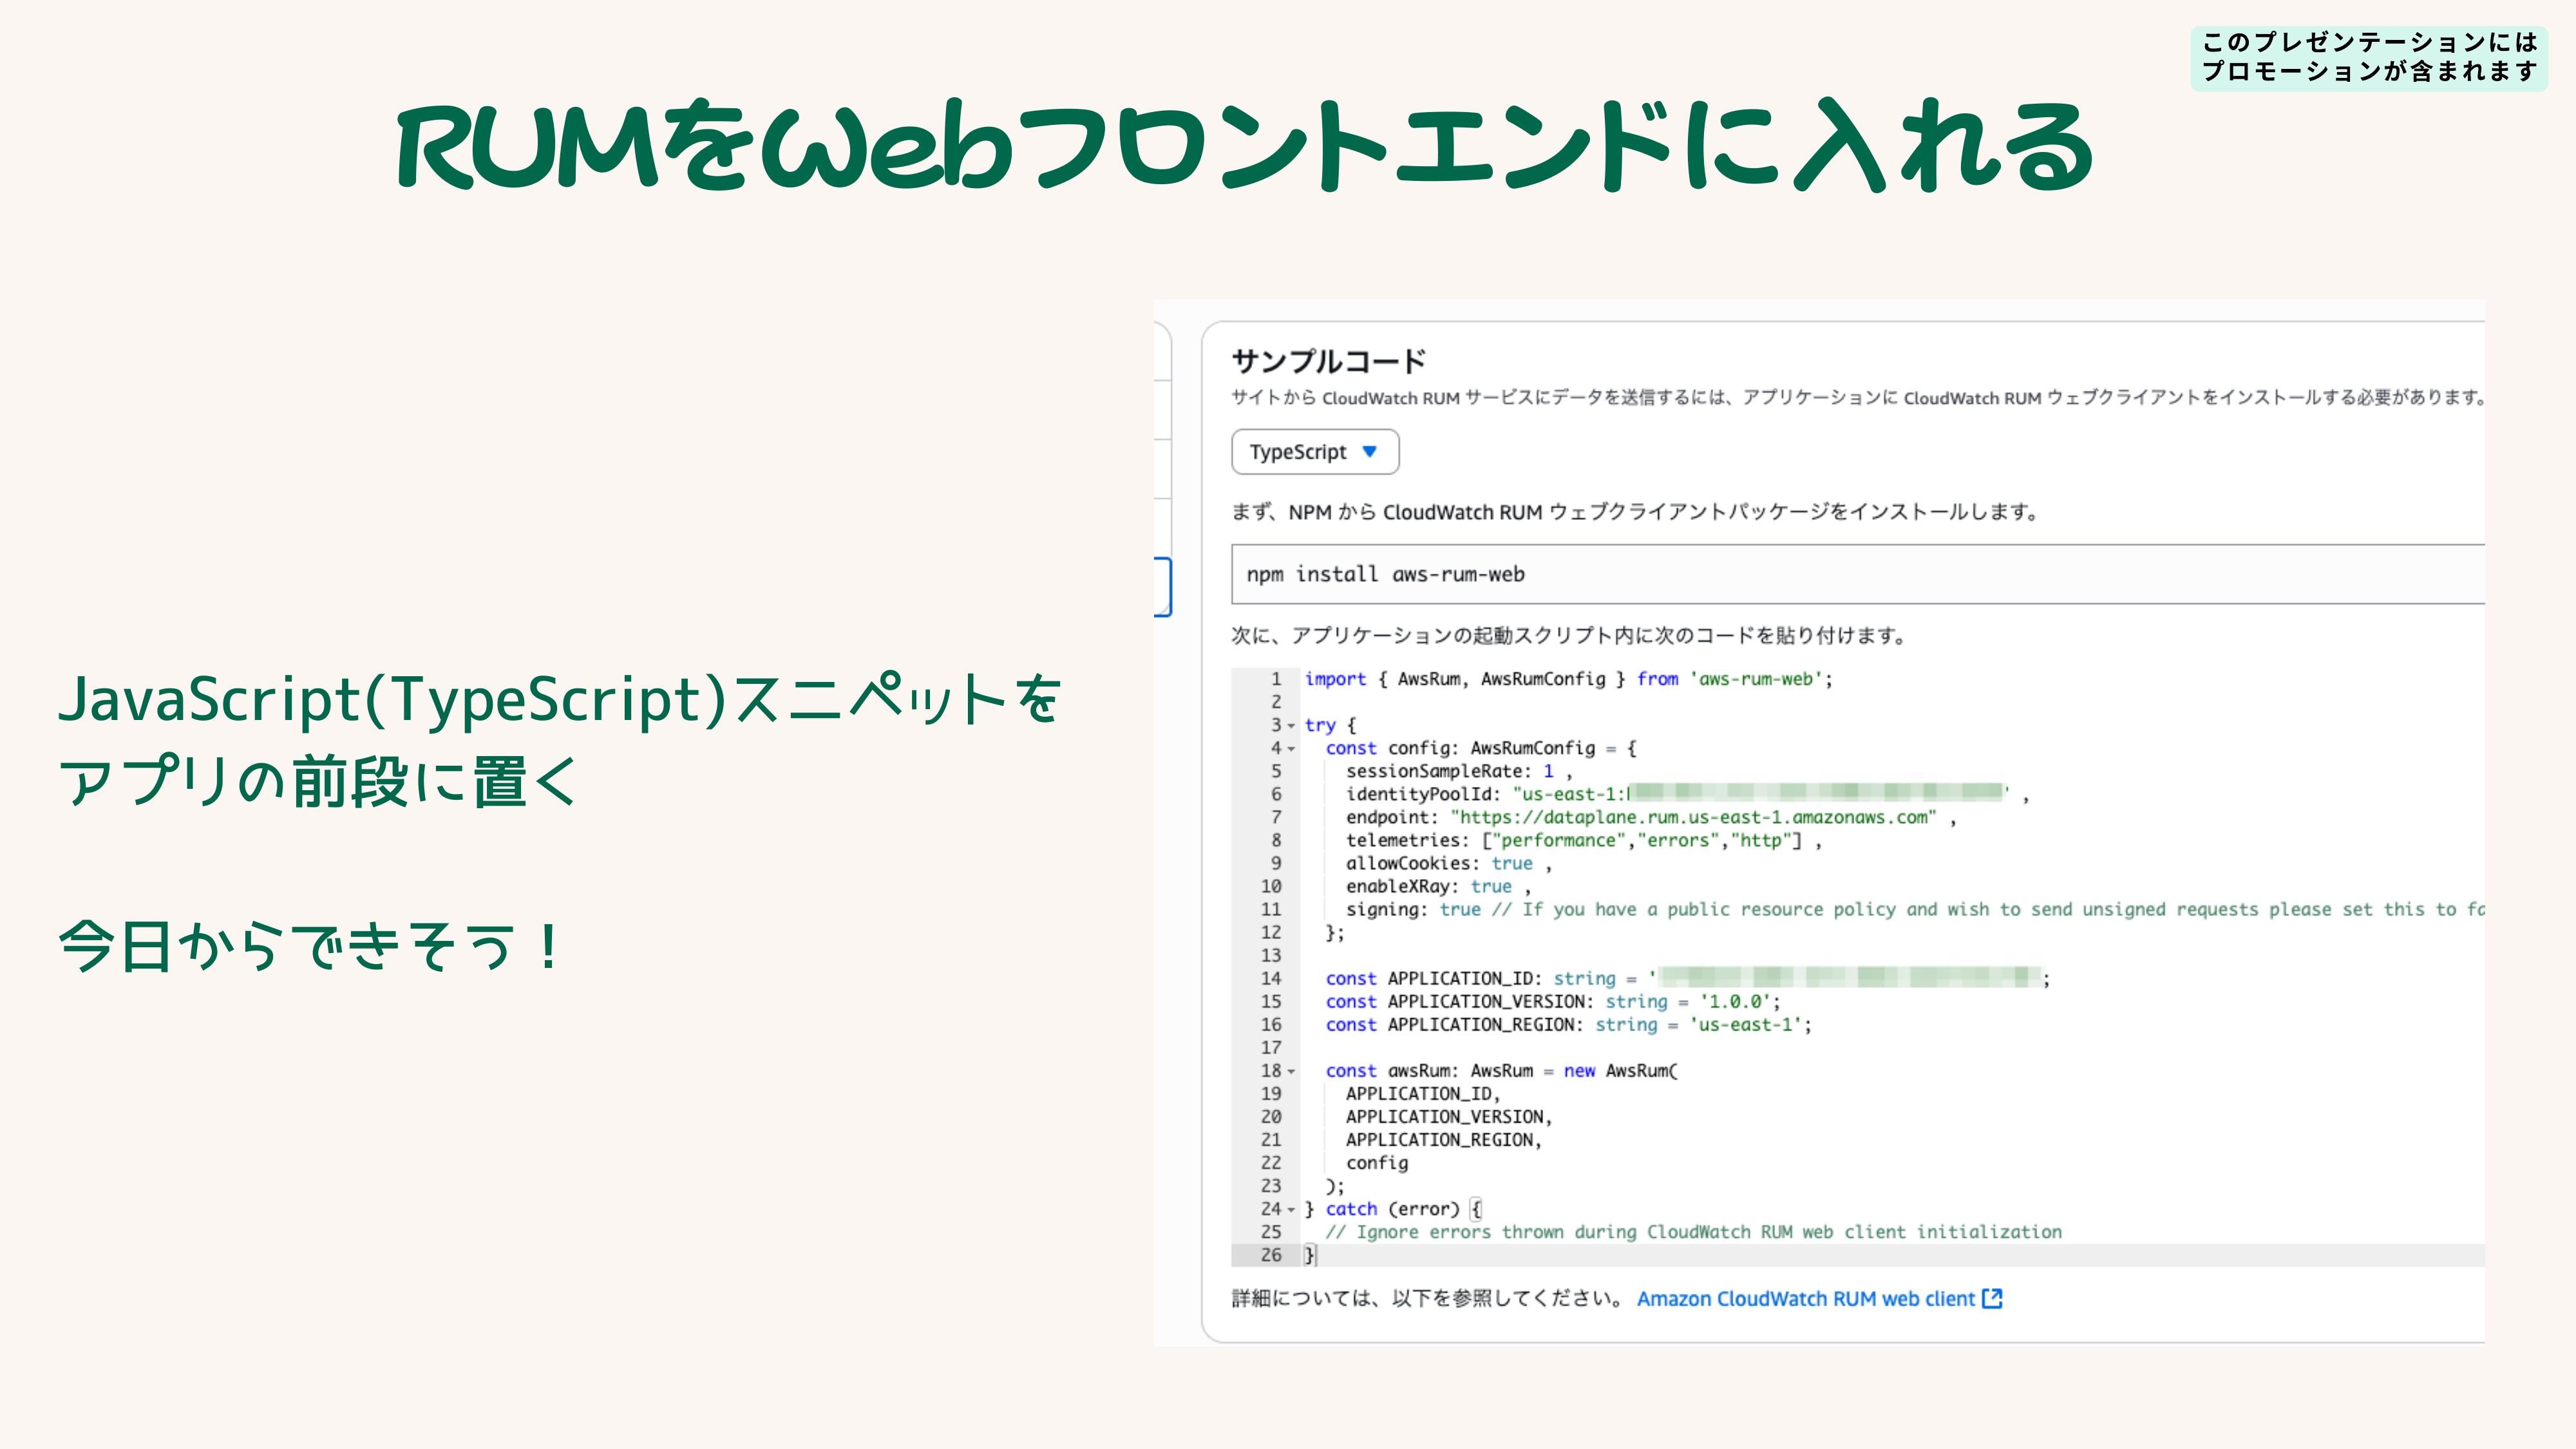Click the identityPoolId line in the code
2576x1449 pixels.
coord(1687,794)
